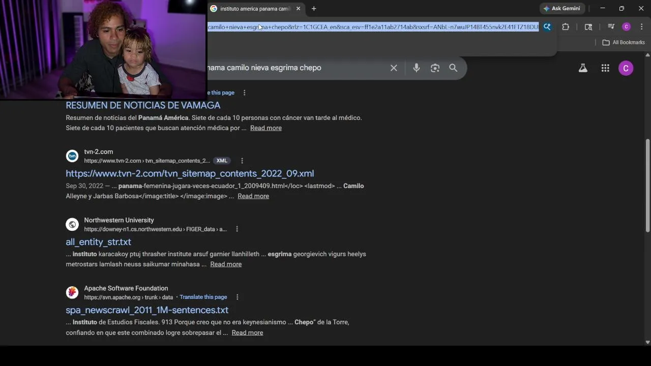Click Apache Software Foundation site name
Image resolution: width=651 pixels, height=366 pixels.
(x=126, y=288)
